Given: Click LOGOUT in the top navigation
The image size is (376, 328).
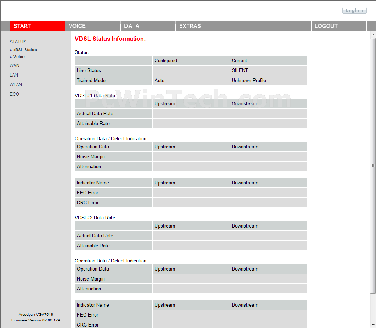Looking at the screenshot, I should (x=339, y=26).
